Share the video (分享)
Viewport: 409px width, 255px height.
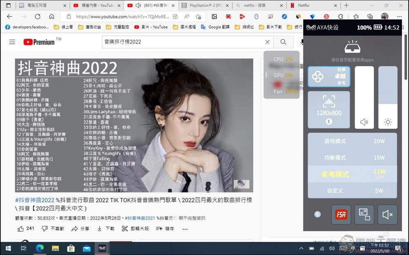tap(80, 229)
